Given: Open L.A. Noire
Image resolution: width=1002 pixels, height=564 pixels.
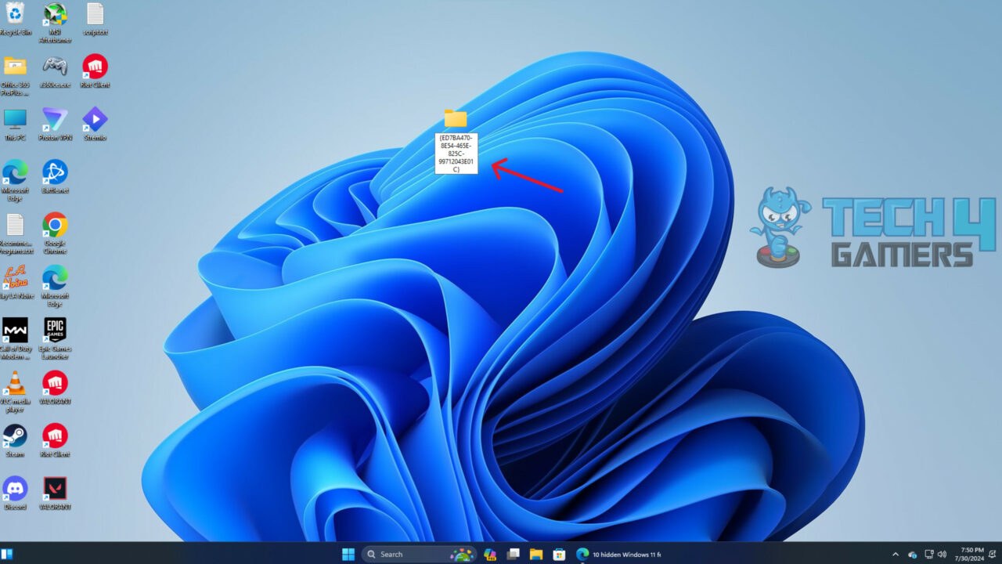Looking at the screenshot, I should point(16,278).
